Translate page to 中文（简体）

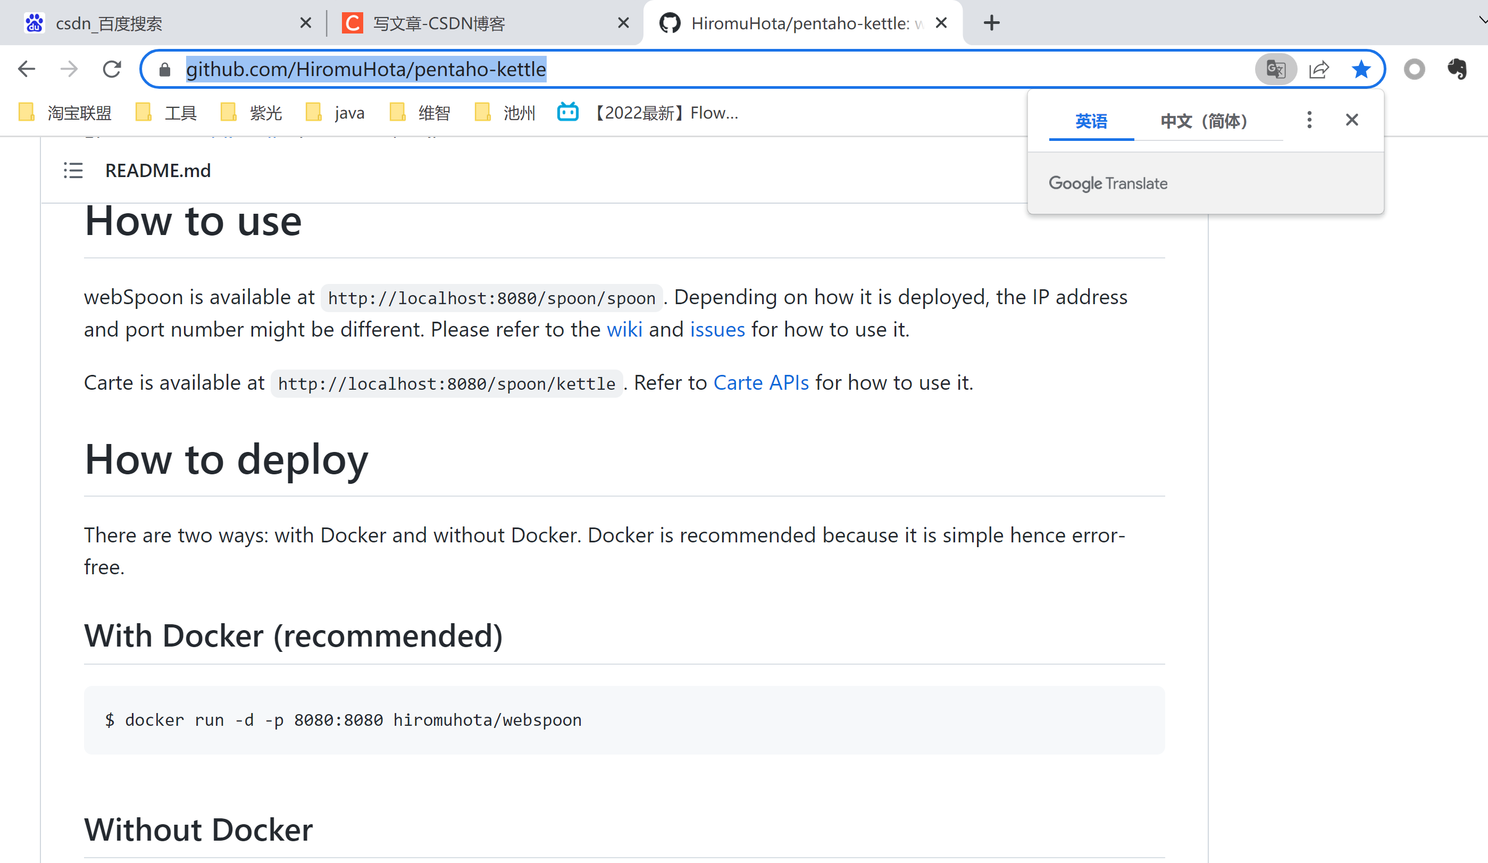1205,121
